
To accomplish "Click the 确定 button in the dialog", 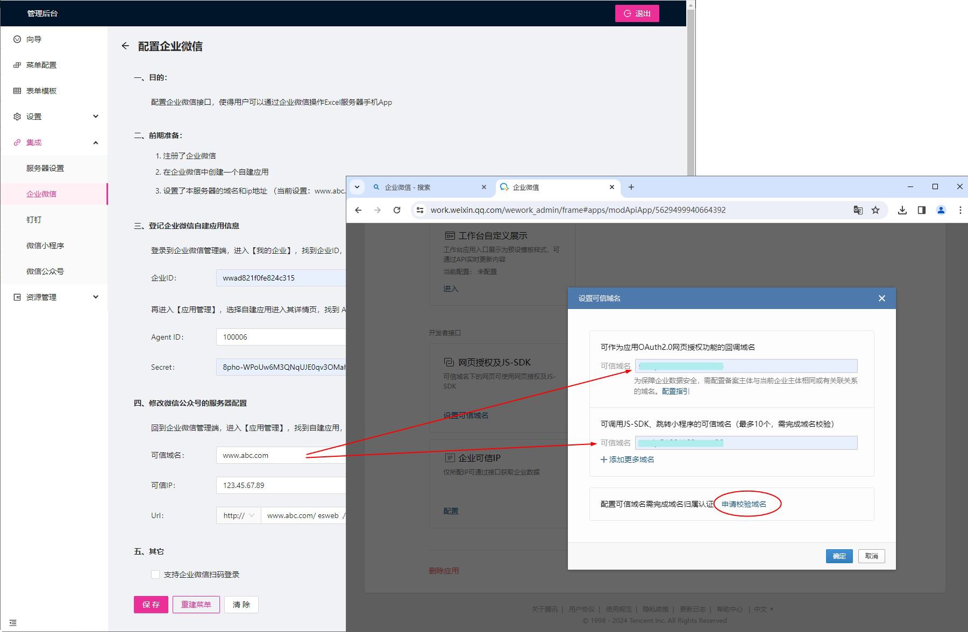I will coord(839,556).
